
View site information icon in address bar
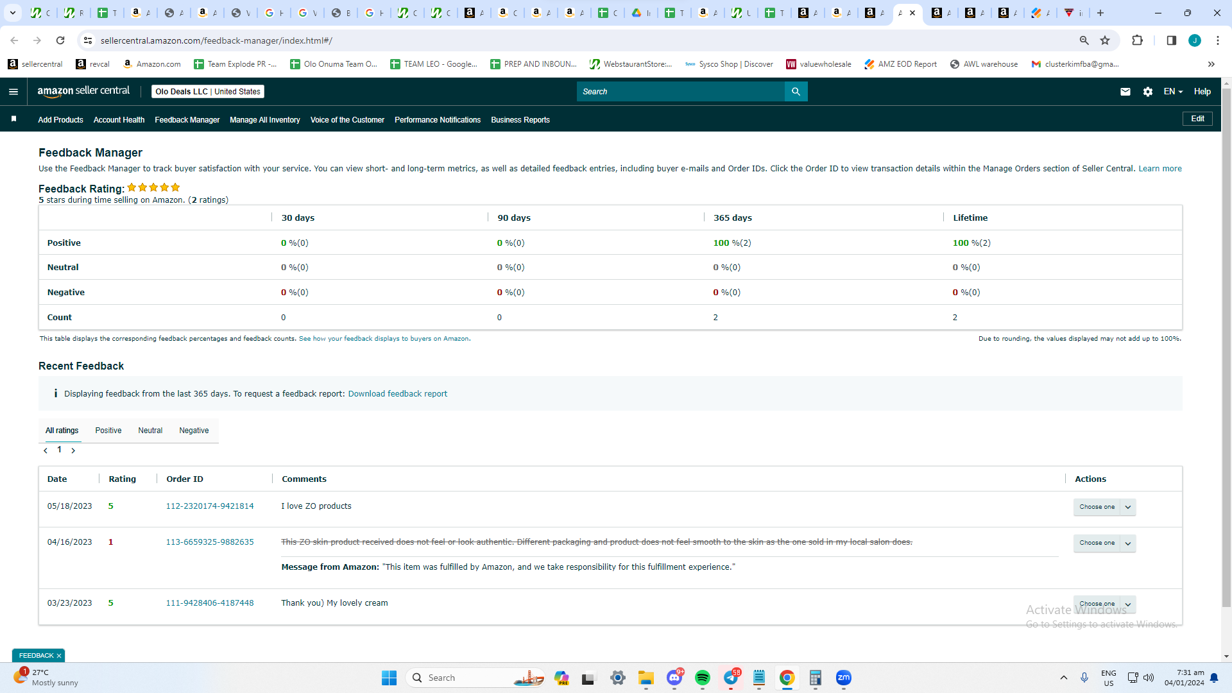tap(88, 40)
